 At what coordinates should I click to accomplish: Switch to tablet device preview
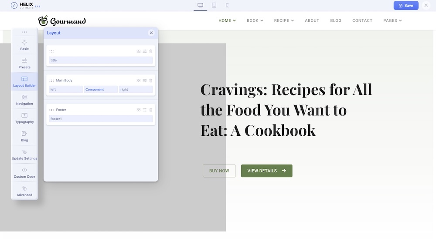tap(214, 5)
